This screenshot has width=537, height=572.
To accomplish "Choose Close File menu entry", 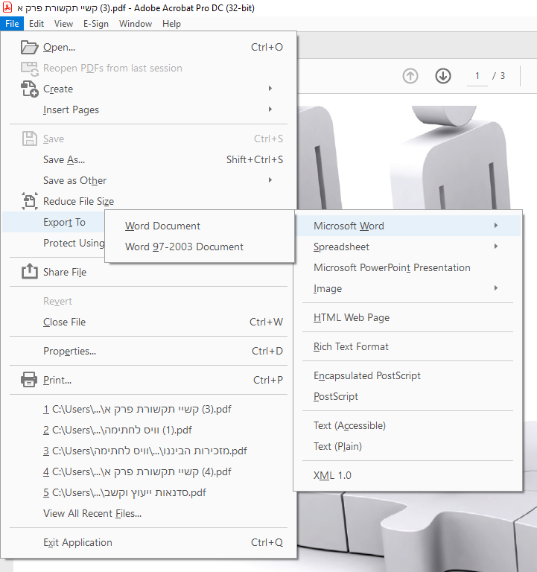I will (x=149, y=322).
